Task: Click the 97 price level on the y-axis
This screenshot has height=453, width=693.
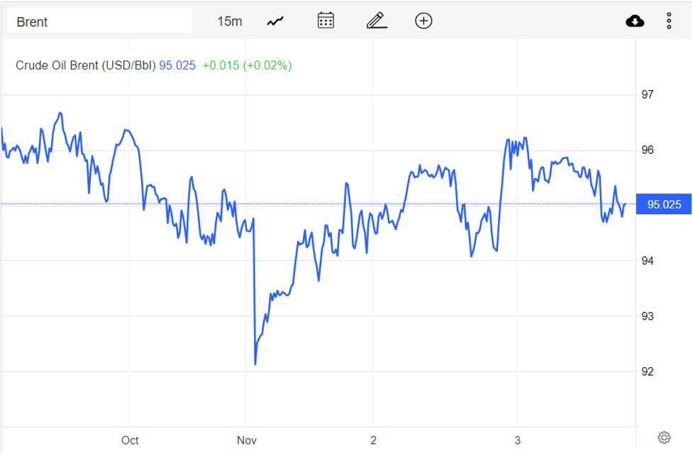Action: click(647, 95)
